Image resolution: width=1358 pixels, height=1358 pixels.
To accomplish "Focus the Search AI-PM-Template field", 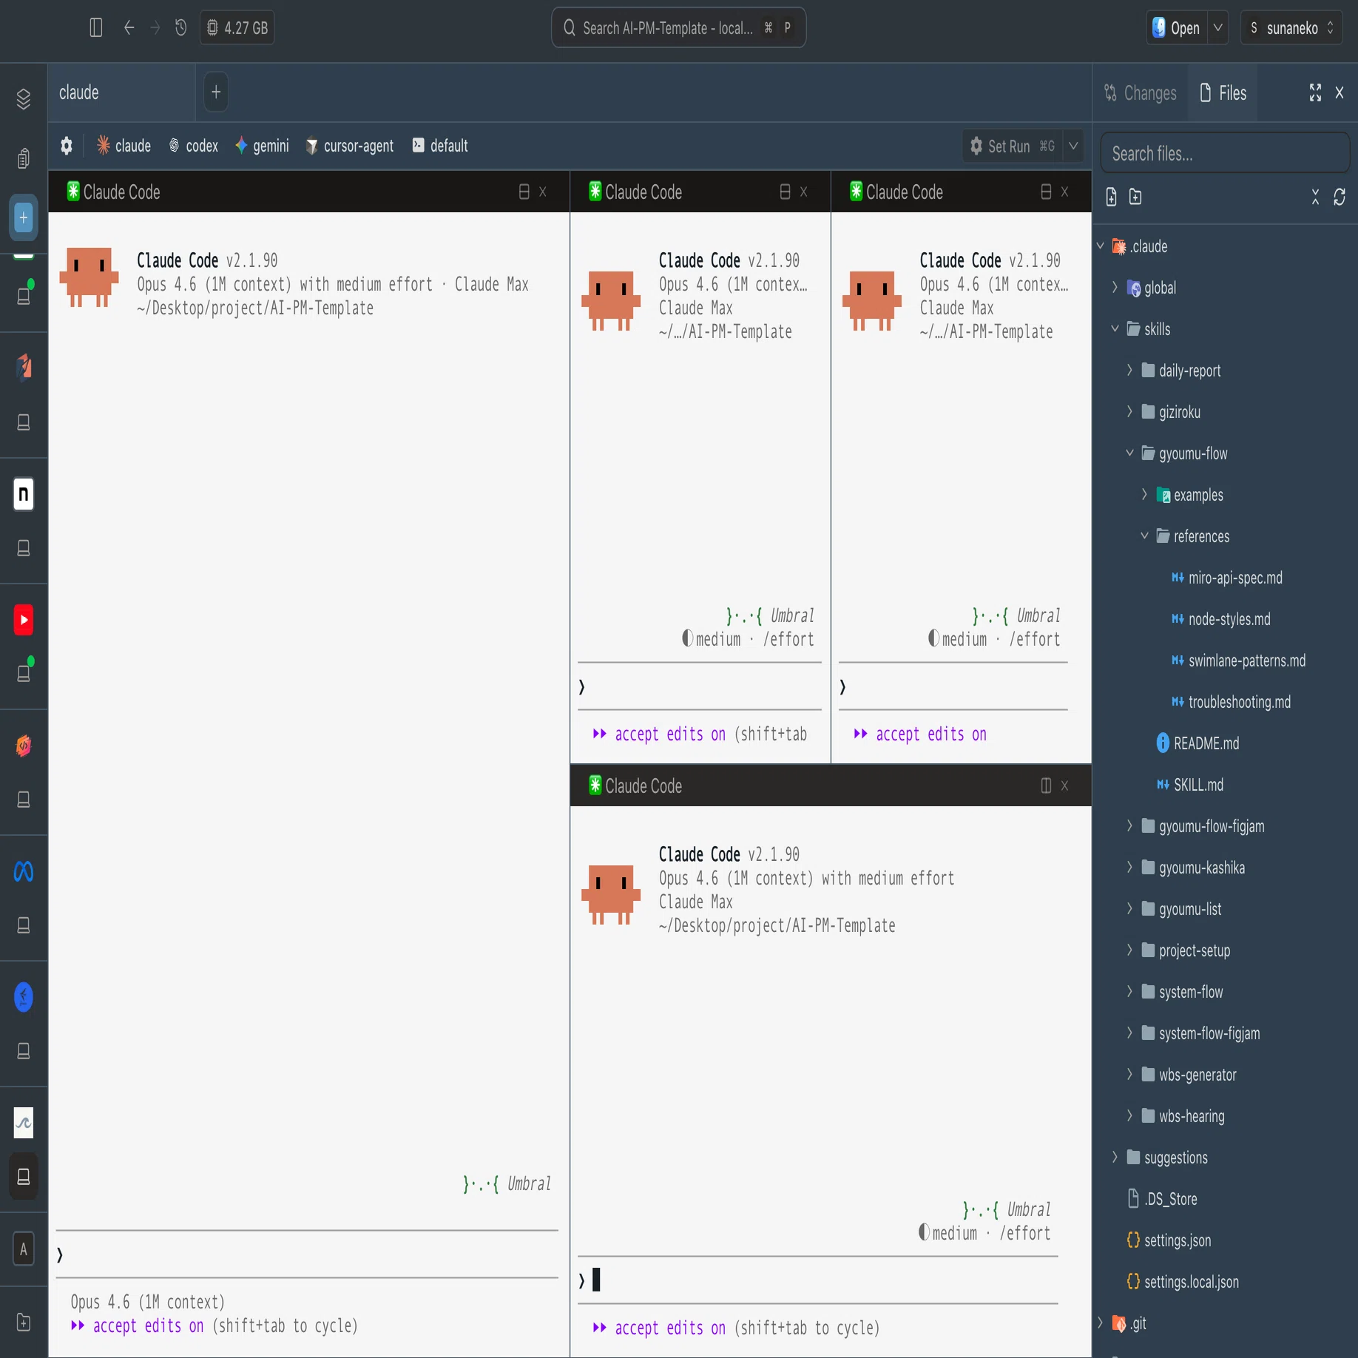I will (x=678, y=28).
